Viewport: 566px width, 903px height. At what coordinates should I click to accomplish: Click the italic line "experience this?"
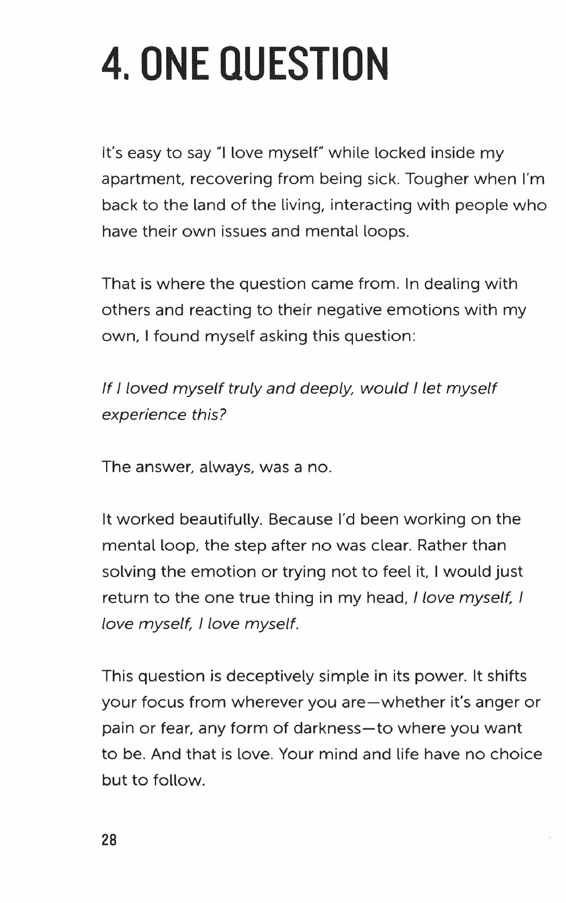click(163, 414)
